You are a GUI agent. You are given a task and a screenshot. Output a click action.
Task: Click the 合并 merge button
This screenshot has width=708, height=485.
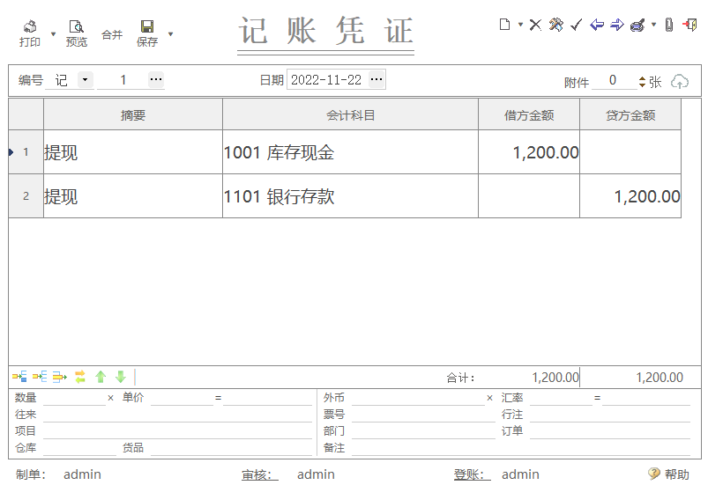112,34
